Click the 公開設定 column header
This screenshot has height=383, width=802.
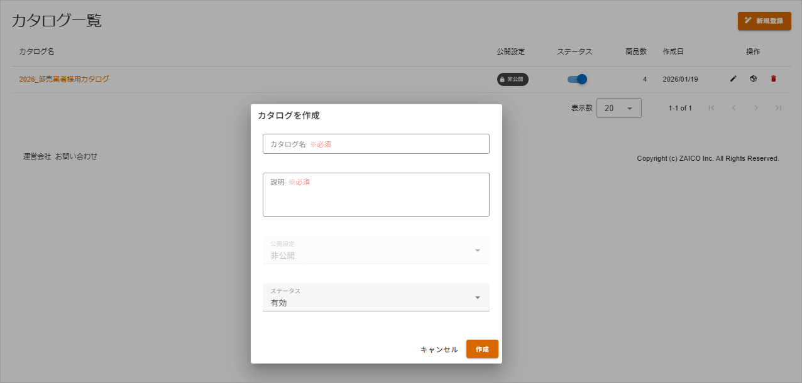510,51
